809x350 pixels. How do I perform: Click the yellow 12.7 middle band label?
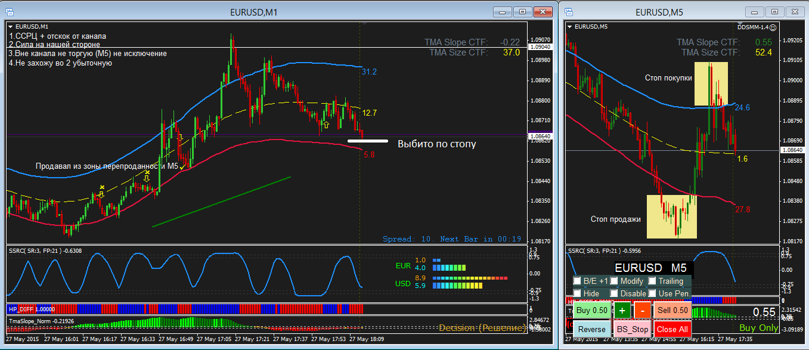369,112
